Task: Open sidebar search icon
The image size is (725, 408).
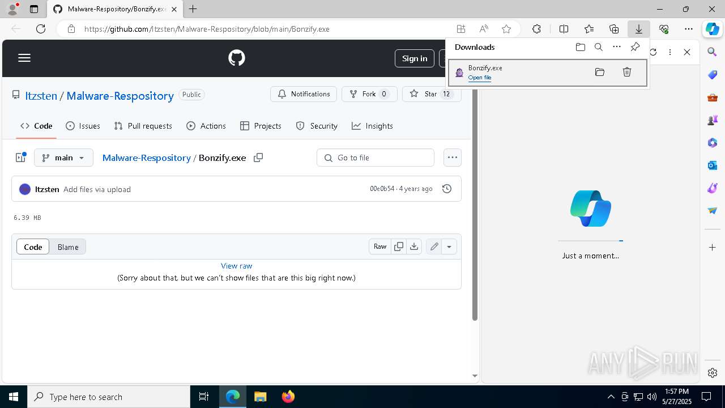Action: (713, 52)
